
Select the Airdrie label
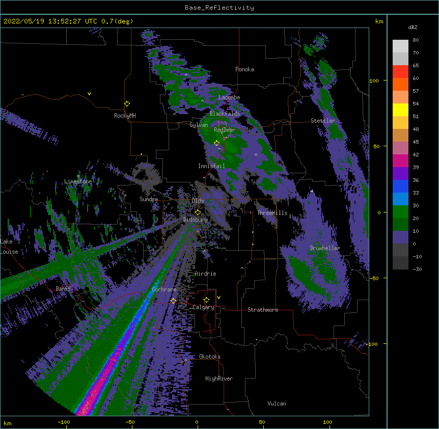205,274
